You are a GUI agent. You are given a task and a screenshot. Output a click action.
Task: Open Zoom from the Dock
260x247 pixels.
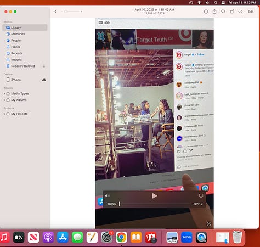coord(186,237)
